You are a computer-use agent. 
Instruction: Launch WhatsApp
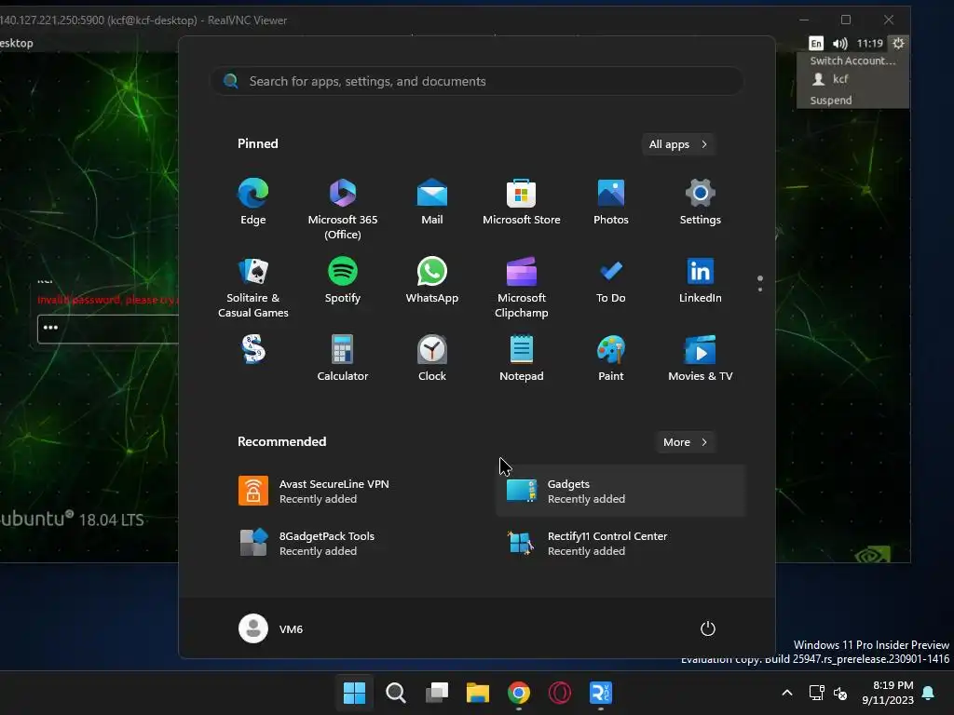tap(432, 280)
